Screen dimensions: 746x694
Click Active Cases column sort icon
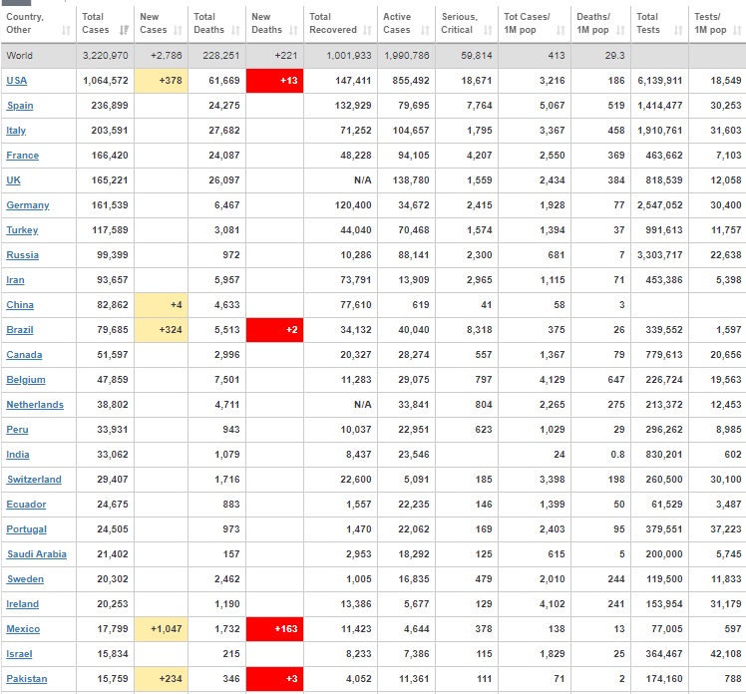425,30
